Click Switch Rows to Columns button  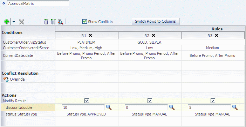tap(156, 21)
